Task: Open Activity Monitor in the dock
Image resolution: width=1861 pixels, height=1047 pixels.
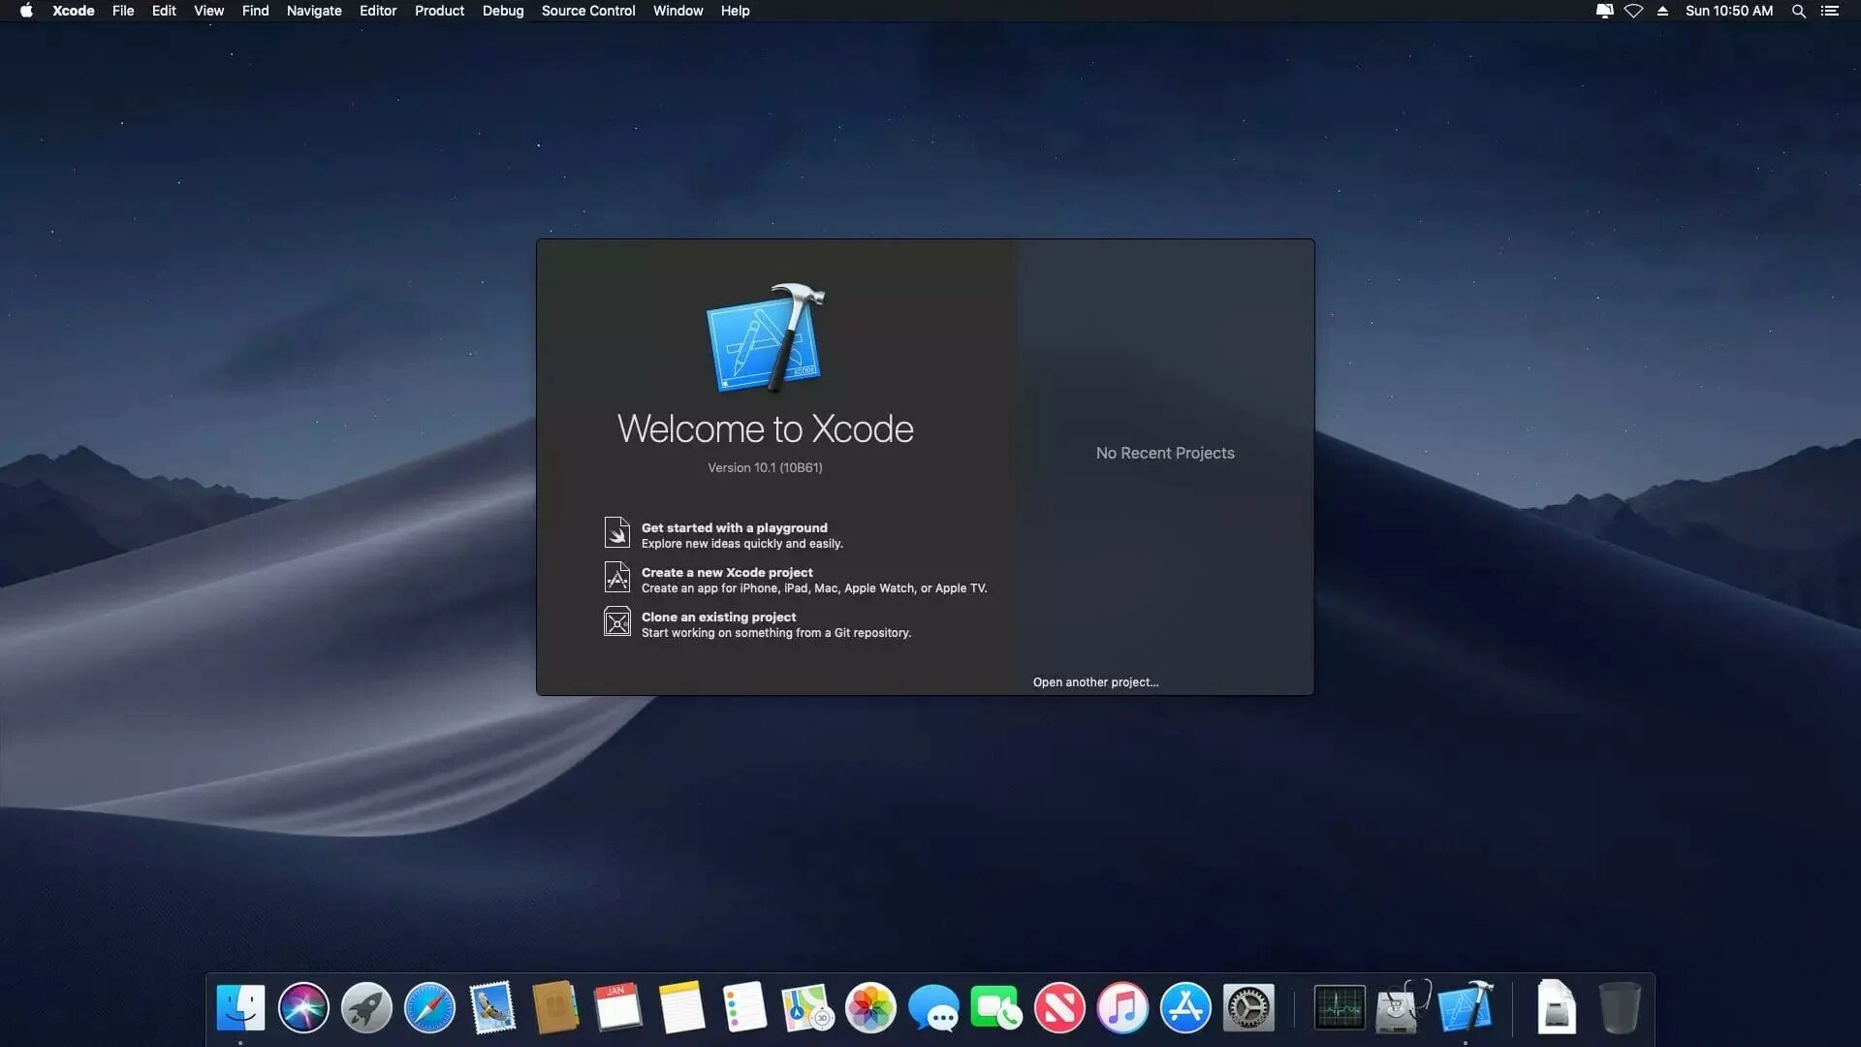Action: 1339,1007
